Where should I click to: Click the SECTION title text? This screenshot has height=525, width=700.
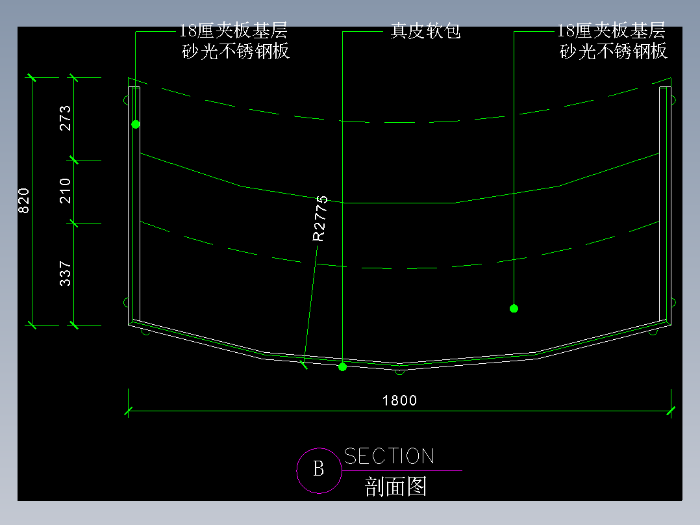coord(390,457)
